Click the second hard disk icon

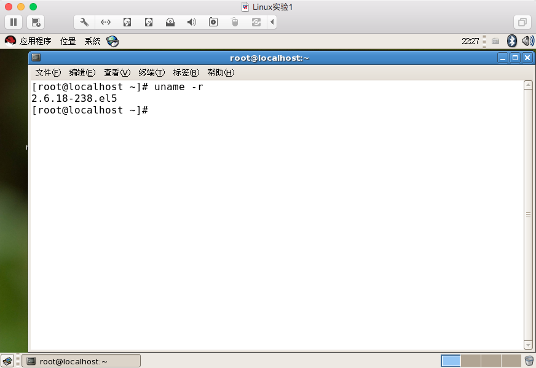click(149, 22)
